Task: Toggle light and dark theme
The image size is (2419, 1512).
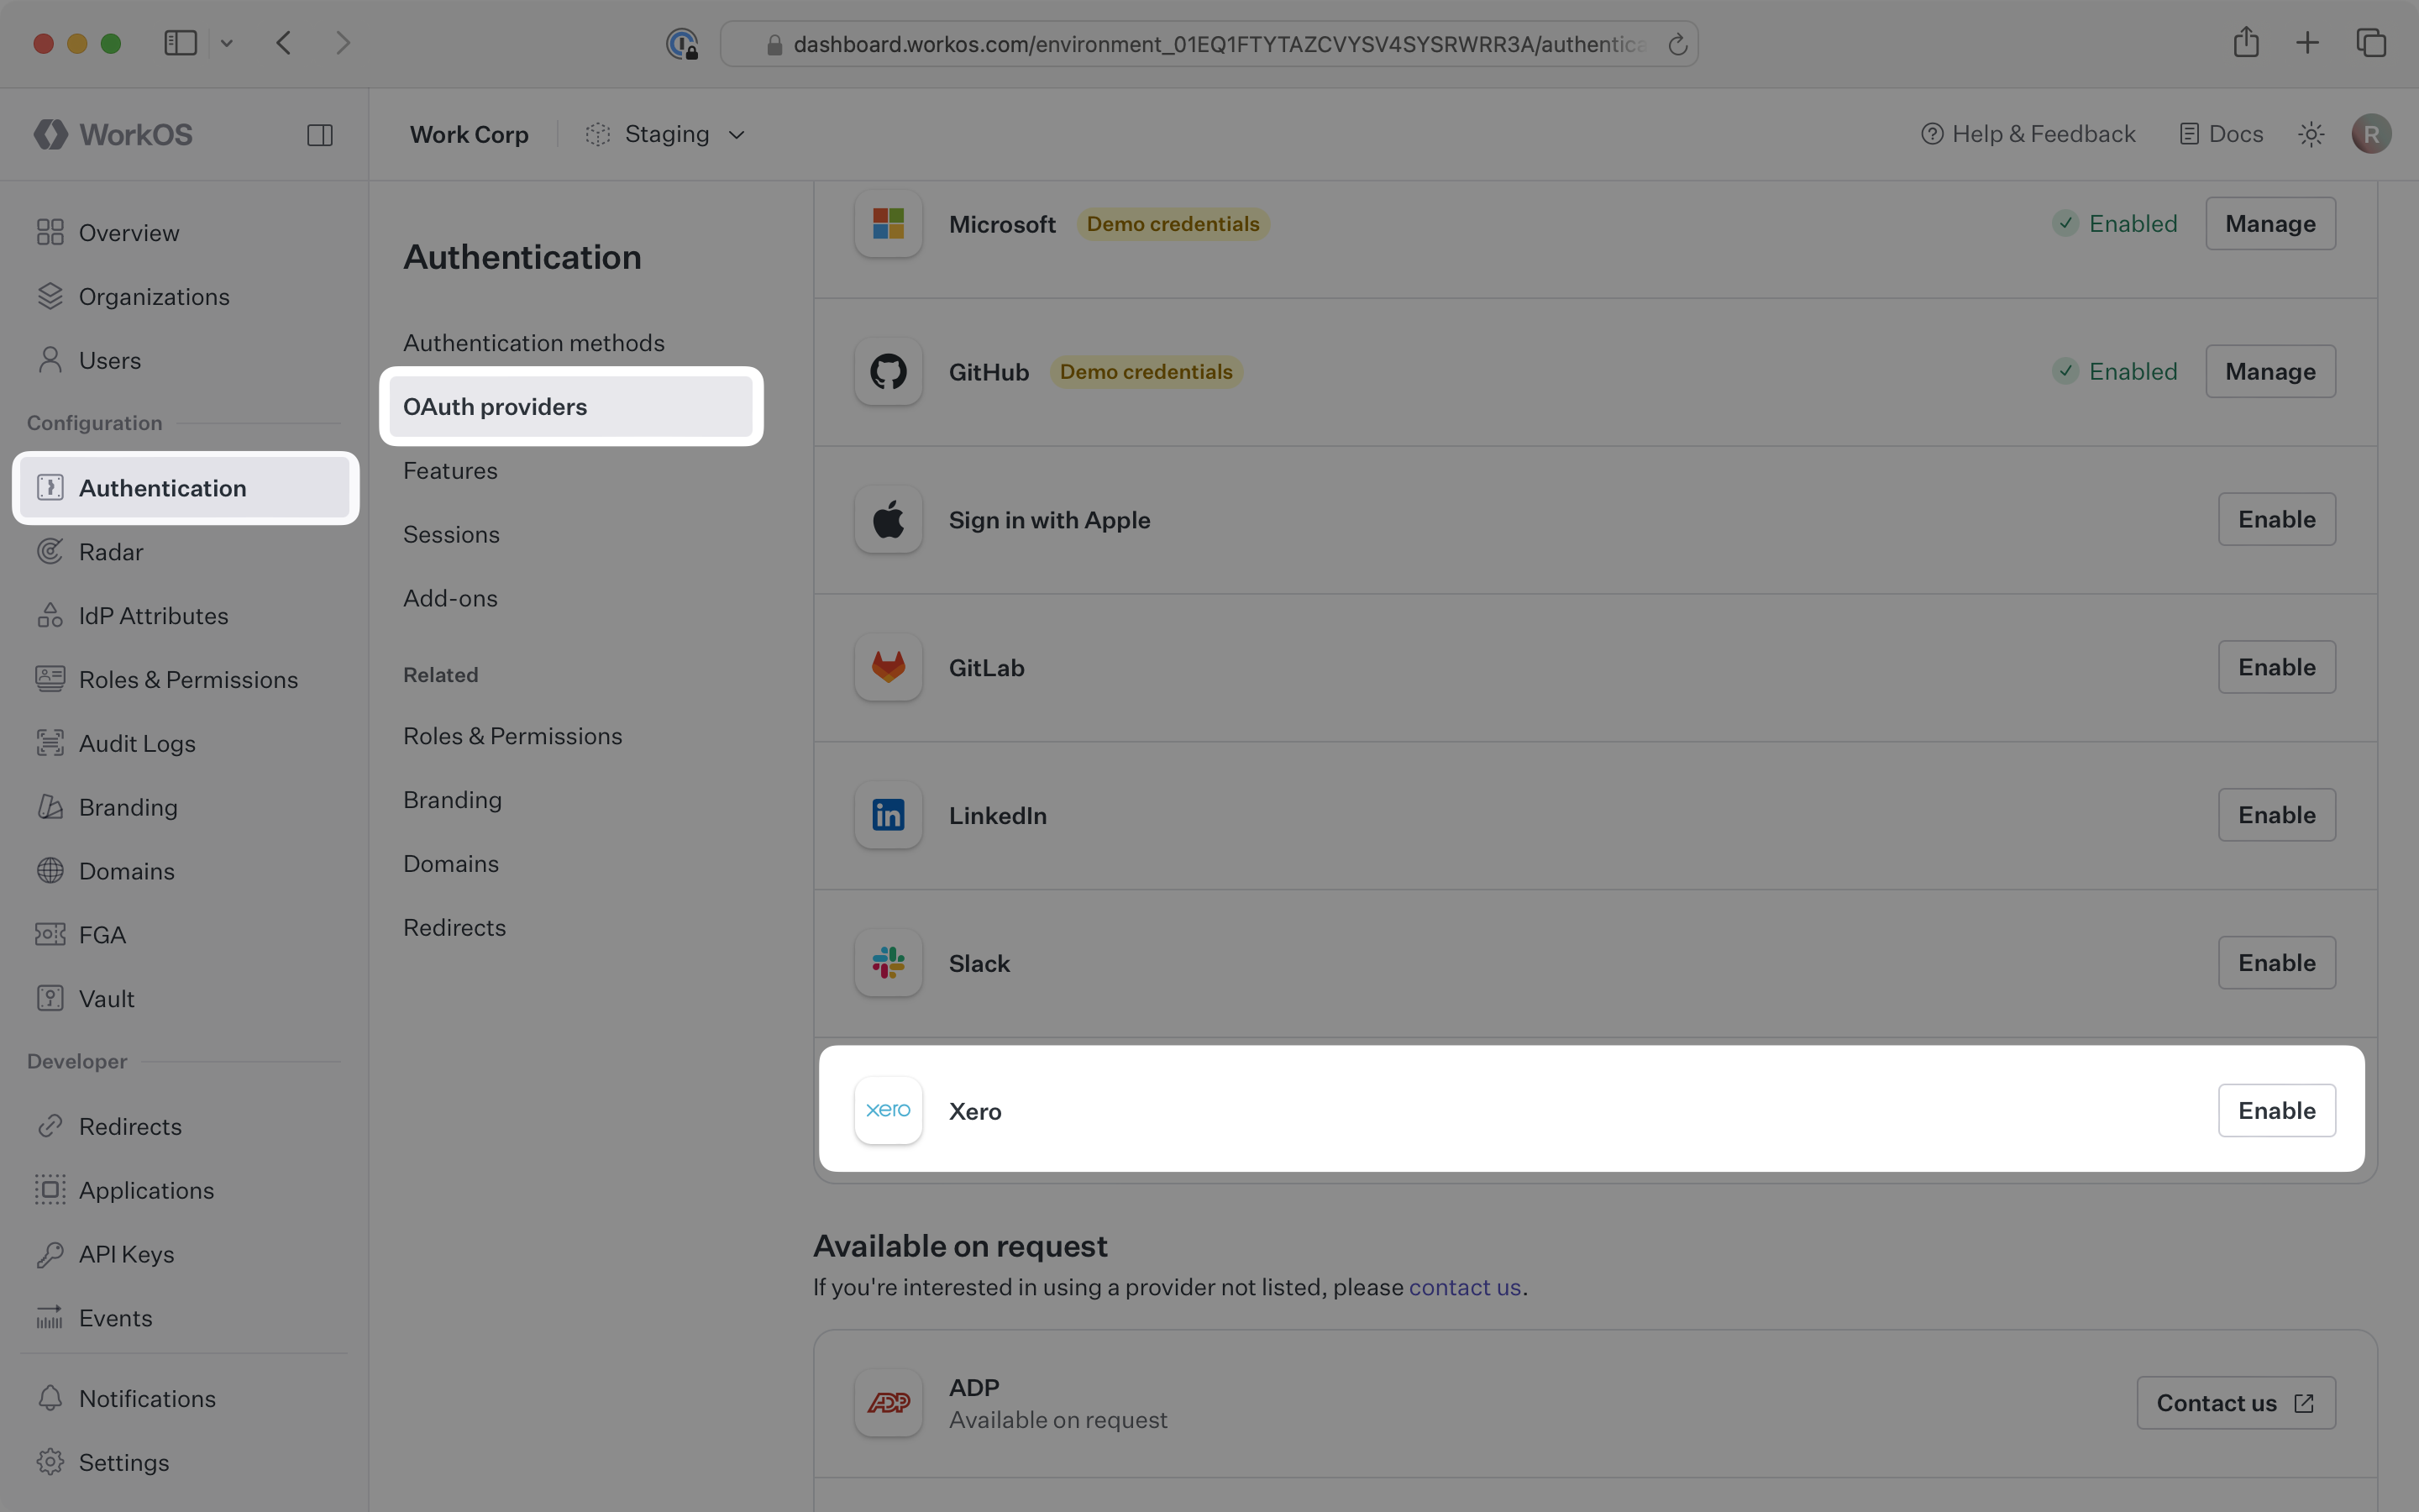Action: pos(2310,133)
